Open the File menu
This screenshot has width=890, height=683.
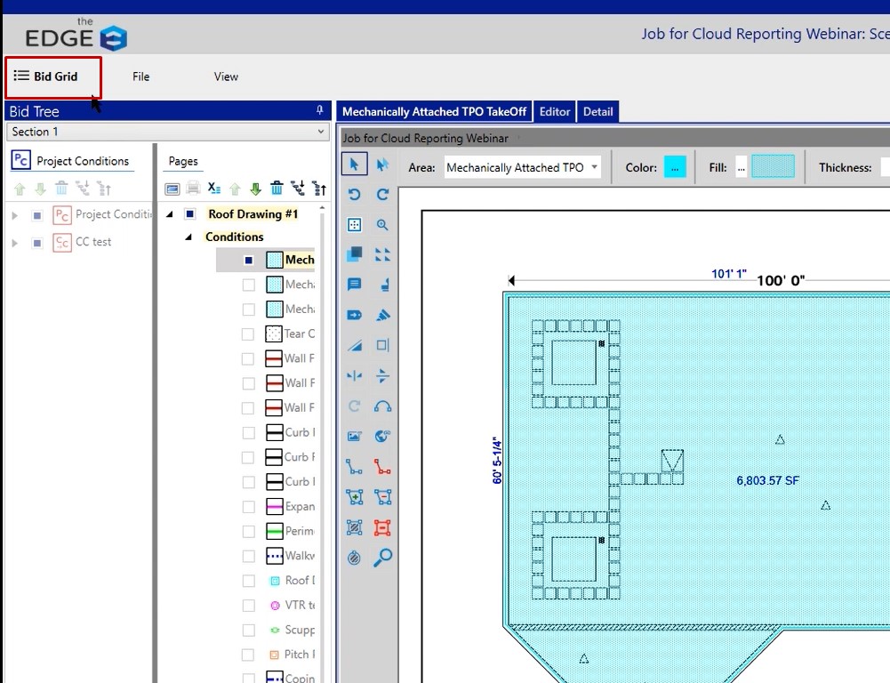140,76
